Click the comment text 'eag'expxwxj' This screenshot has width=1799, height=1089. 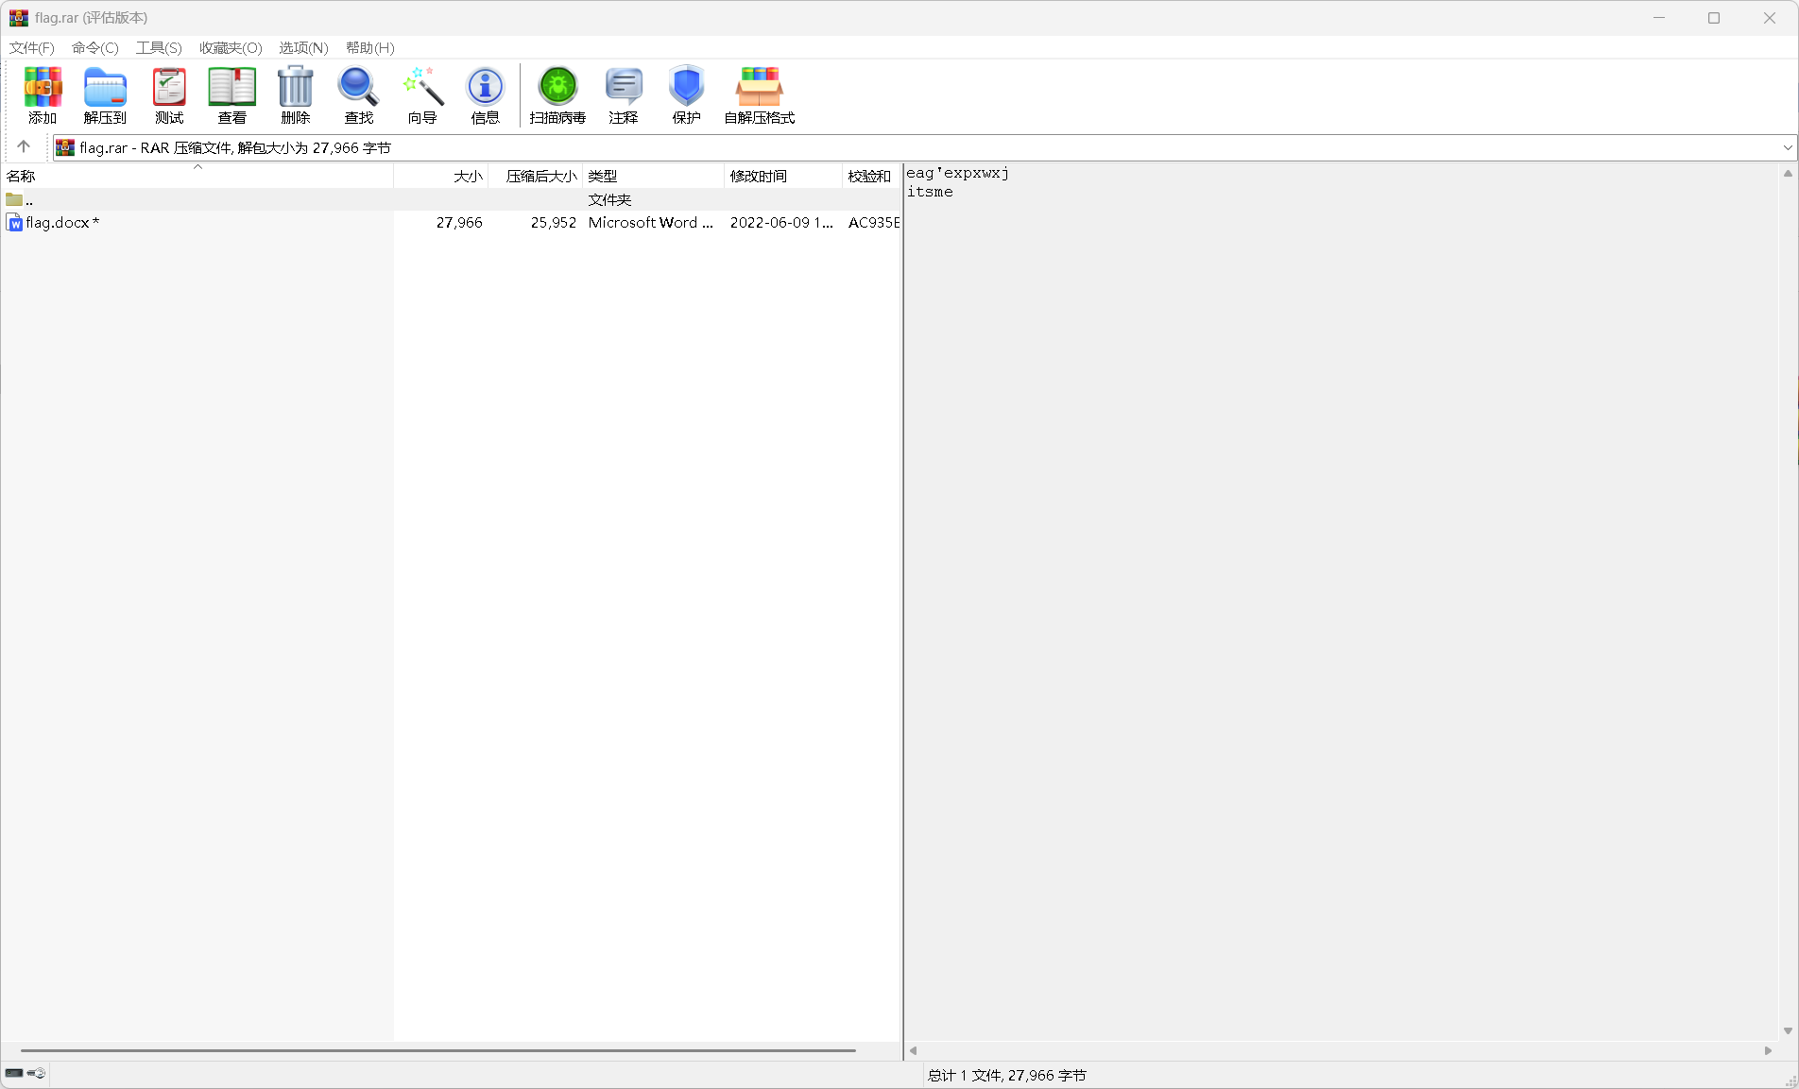[x=958, y=174]
